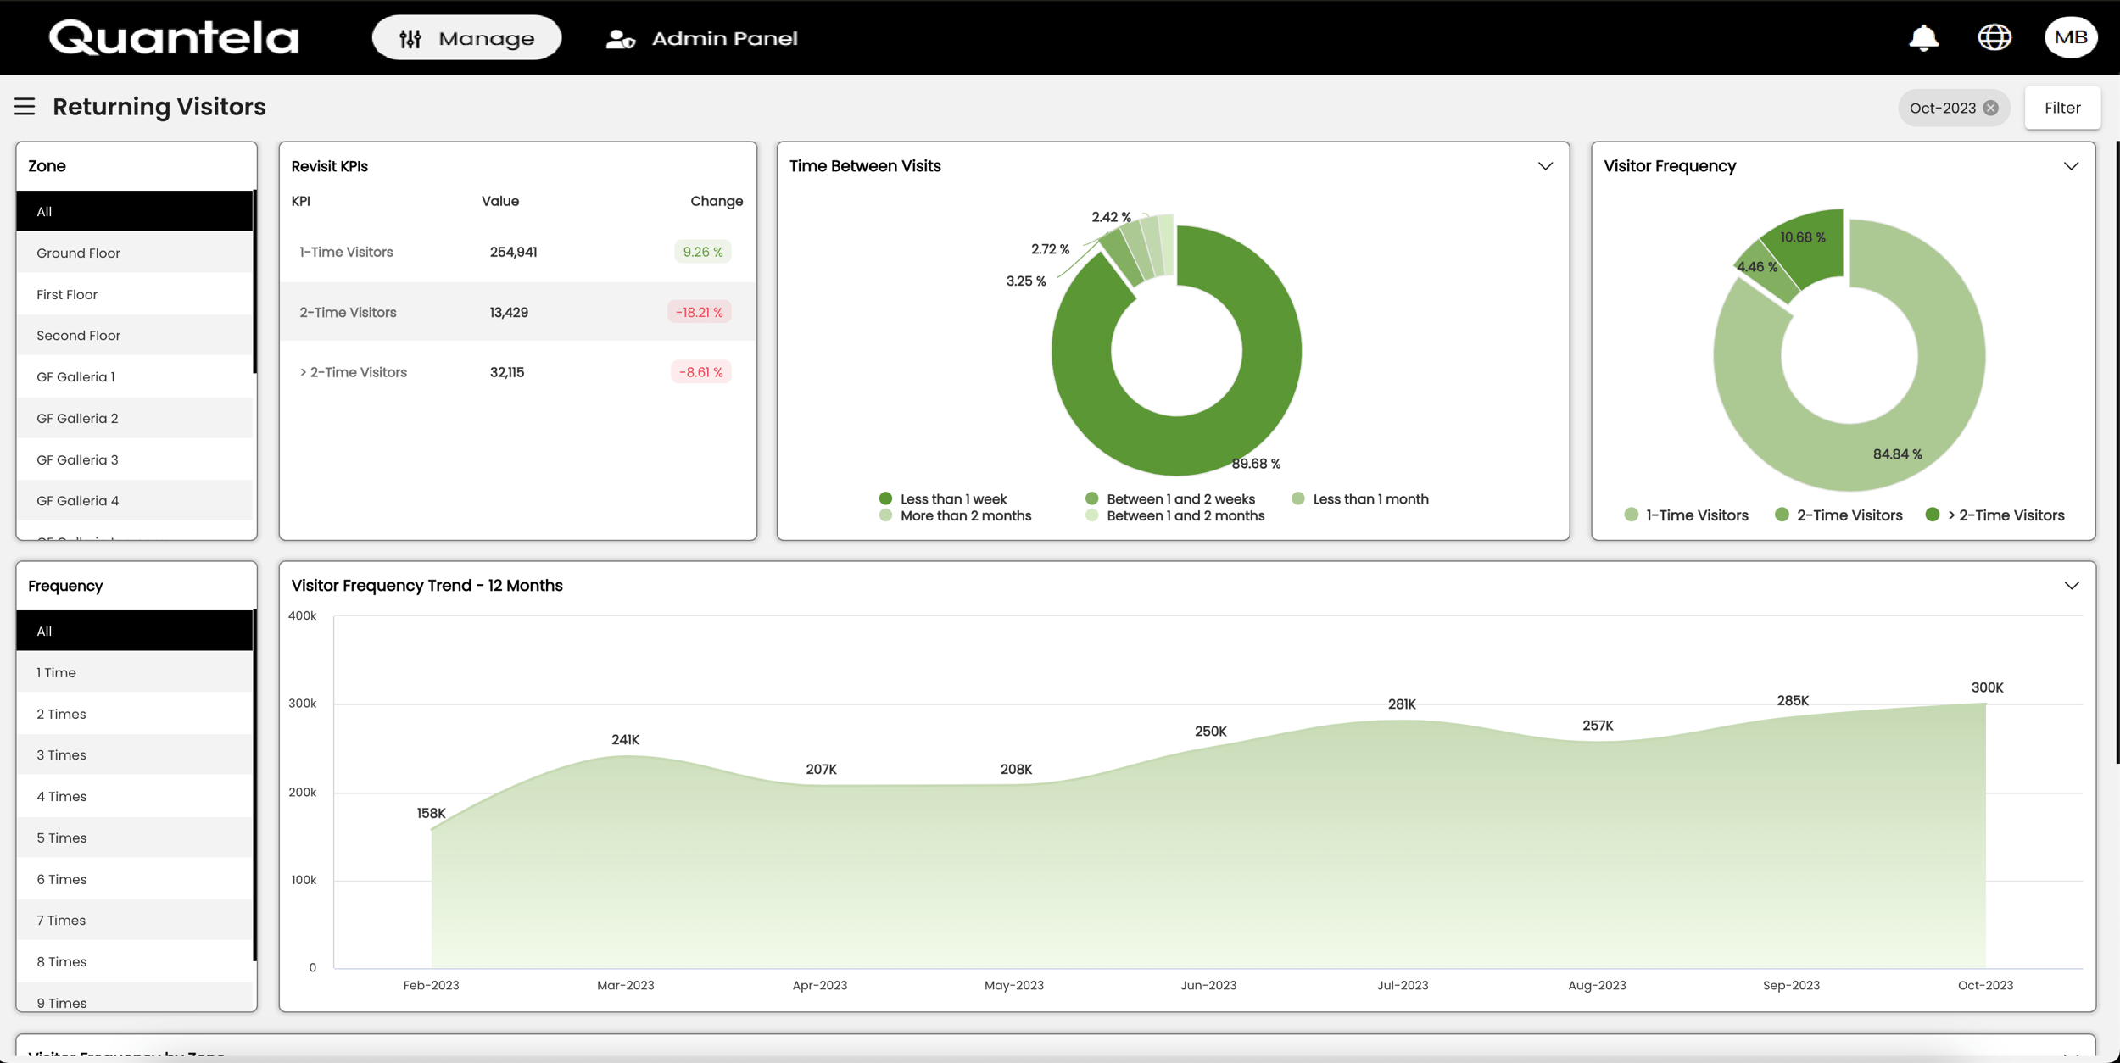
Task: Navigate to the Admin Panel
Action: [x=724, y=37]
